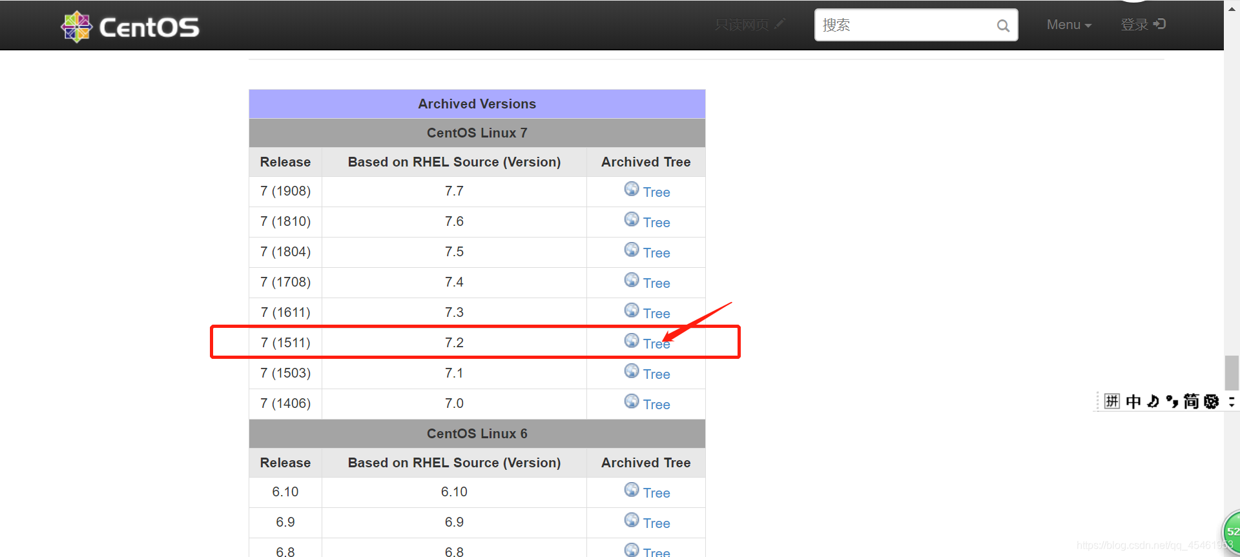Click the globe icon in 7 (1708) row

point(632,279)
